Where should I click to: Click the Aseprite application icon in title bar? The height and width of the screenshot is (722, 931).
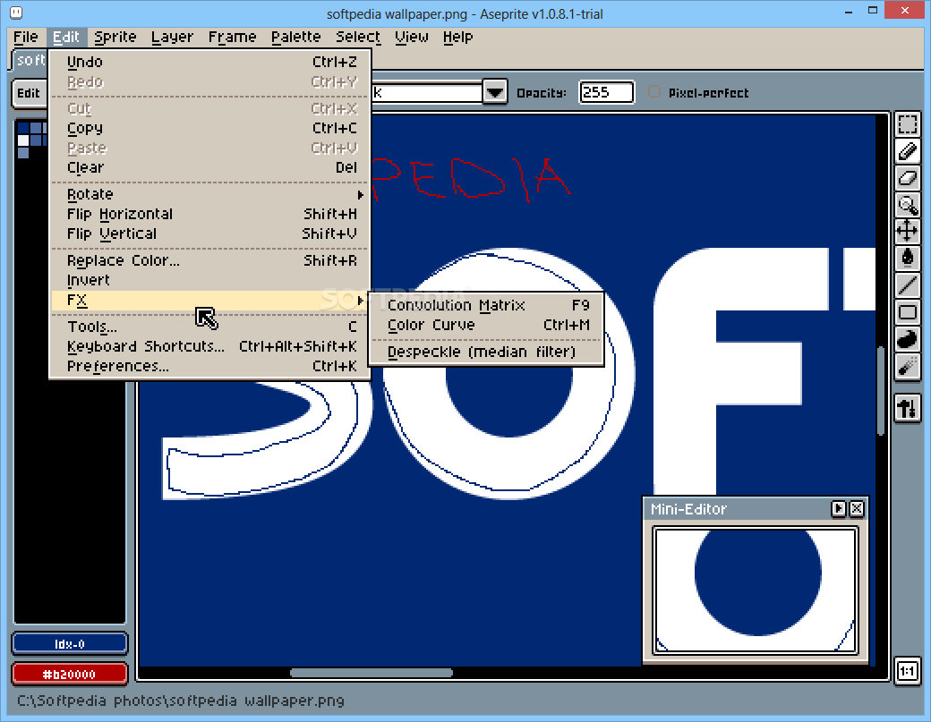16,12
